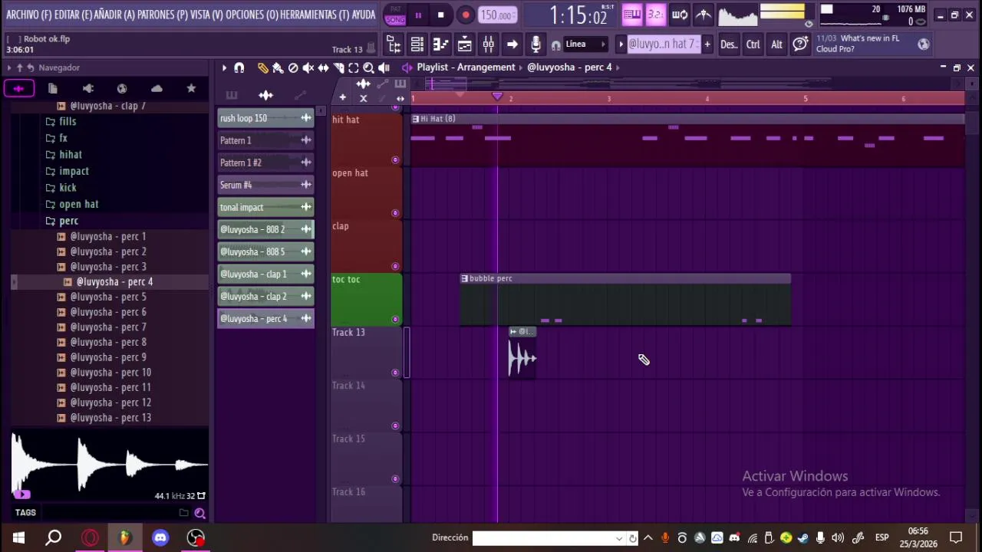
Task: Select the playback speaker tool in playlist
Action: (x=384, y=67)
